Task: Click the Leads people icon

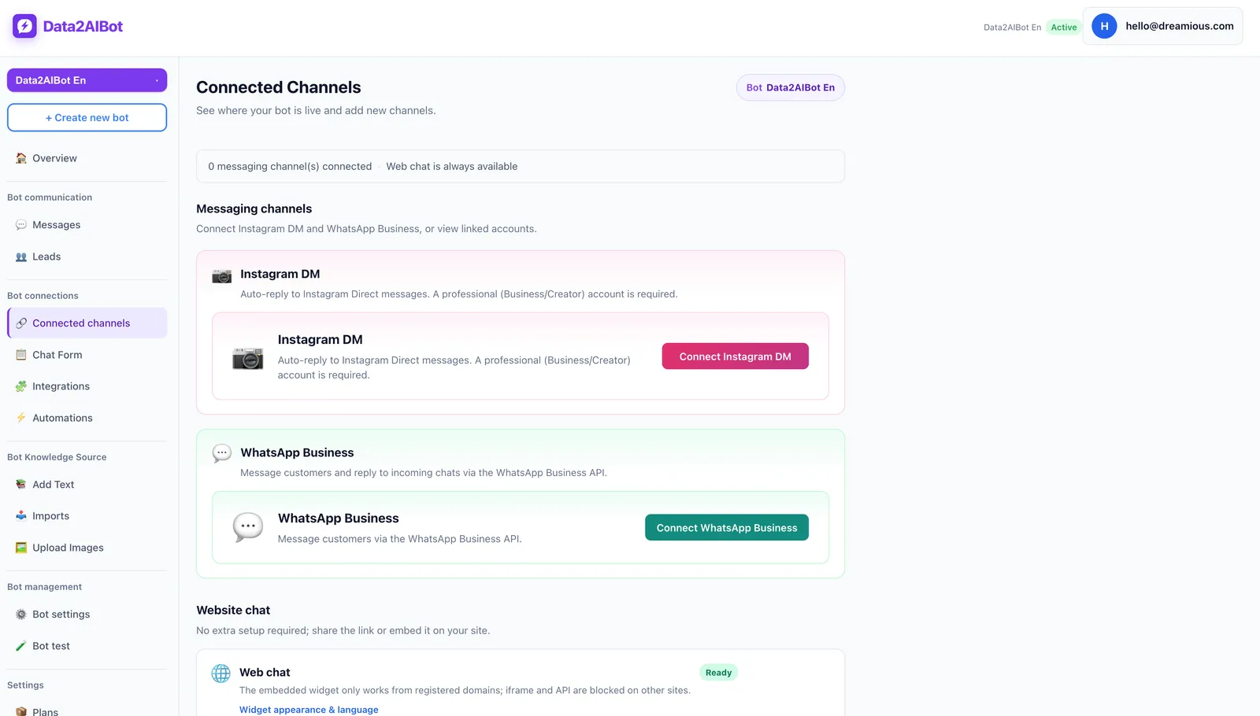Action: (21, 257)
